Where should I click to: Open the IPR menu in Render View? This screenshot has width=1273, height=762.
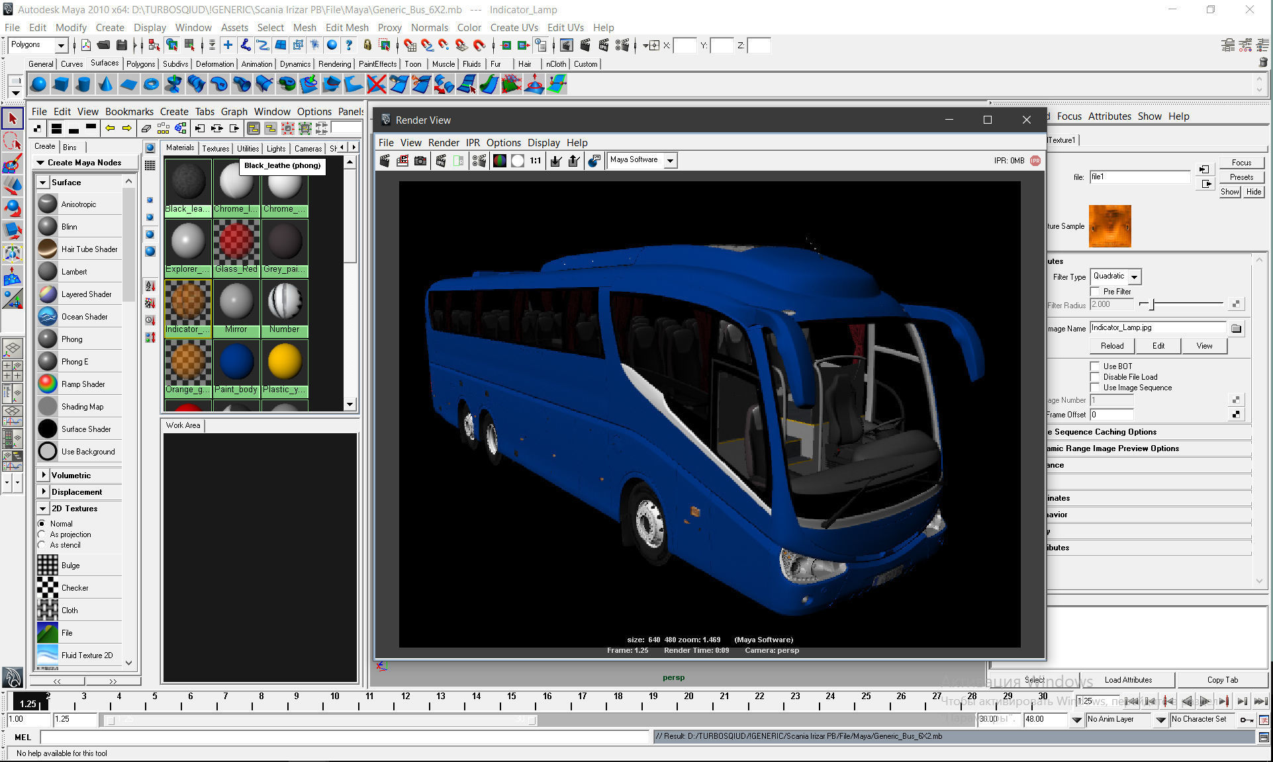click(x=473, y=143)
